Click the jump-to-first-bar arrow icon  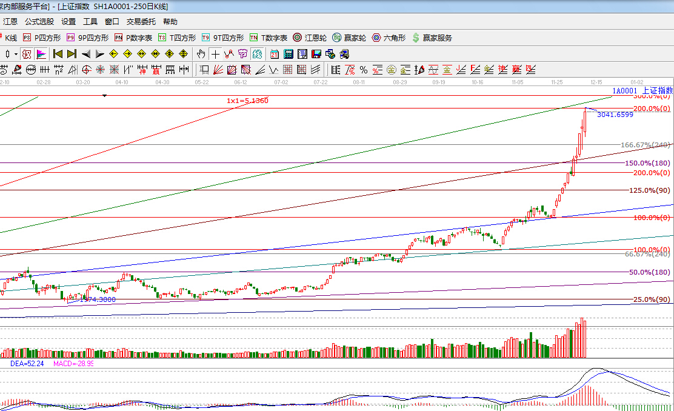(58, 54)
